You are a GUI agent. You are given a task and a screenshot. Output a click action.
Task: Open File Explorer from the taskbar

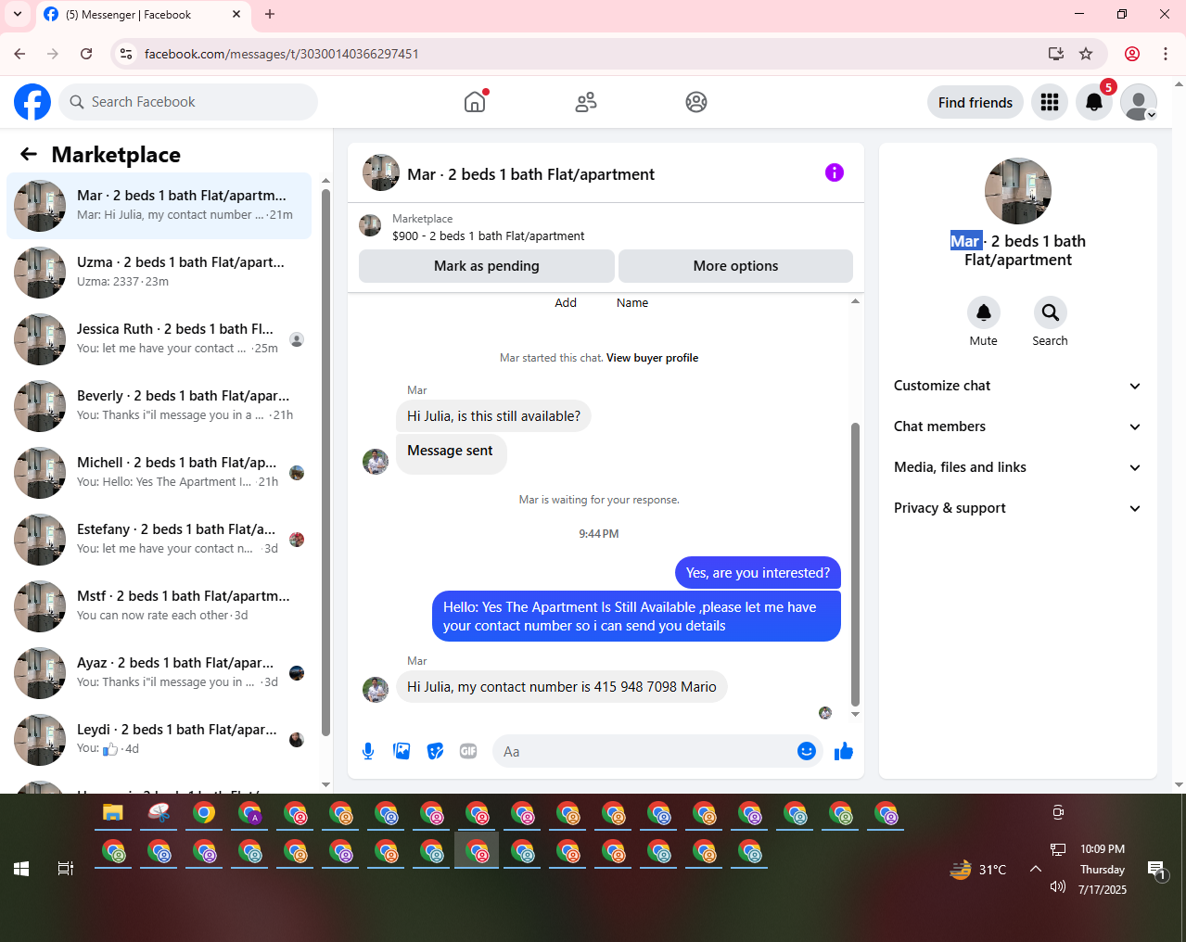[x=113, y=813]
